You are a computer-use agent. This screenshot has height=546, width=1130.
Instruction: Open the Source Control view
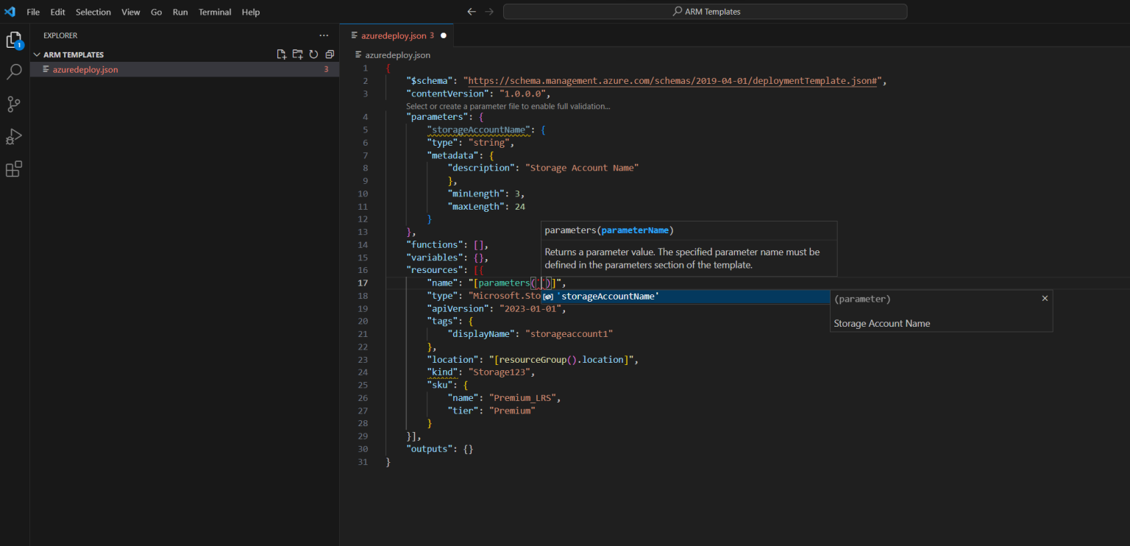14,104
